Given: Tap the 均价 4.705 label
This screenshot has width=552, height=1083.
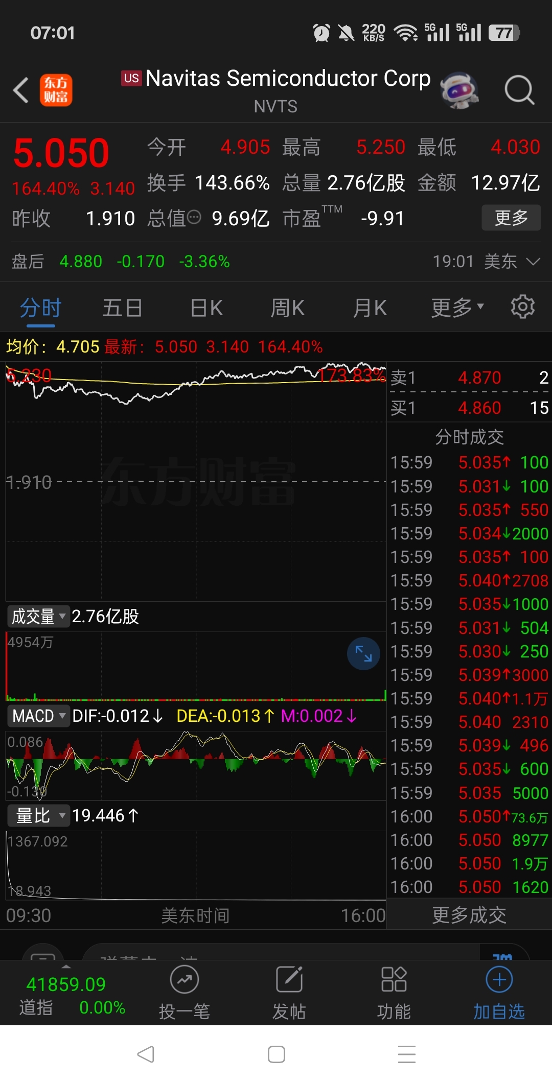Looking at the screenshot, I should coord(53,347).
